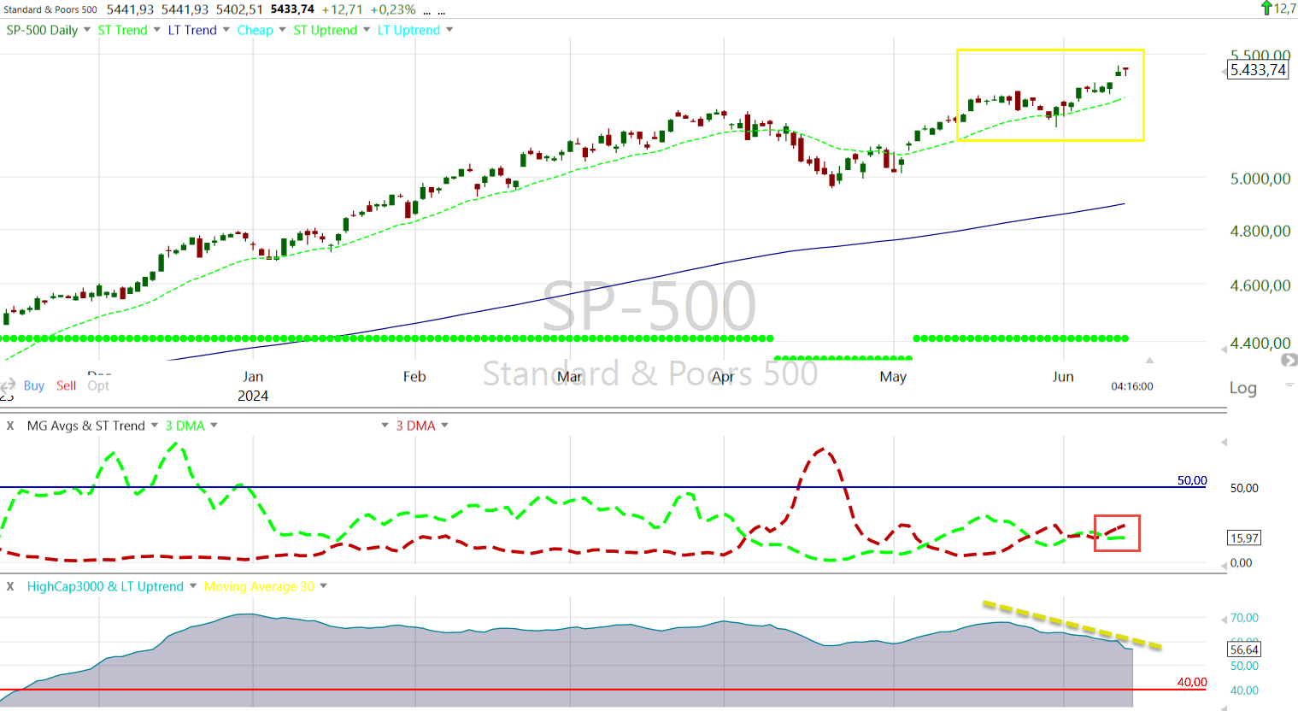1298x711 pixels.
Task: Click the 4.800,00 price axis label
Action: tap(1260, 232)
